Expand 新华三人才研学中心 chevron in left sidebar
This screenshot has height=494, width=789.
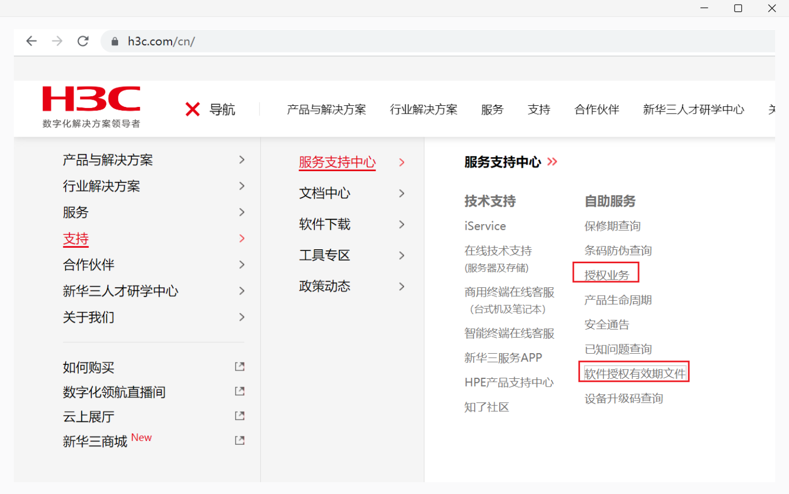pos(242,291)
